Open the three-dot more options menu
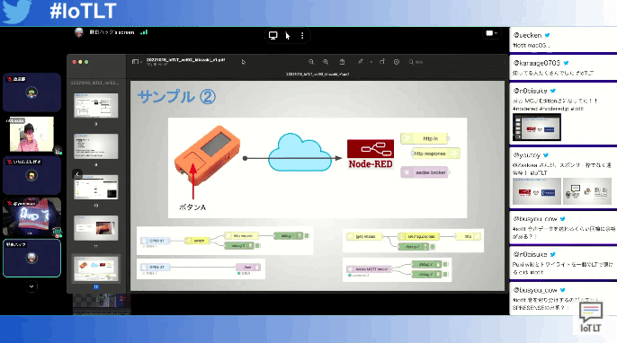The image size is (617, 343). (302, 36)
